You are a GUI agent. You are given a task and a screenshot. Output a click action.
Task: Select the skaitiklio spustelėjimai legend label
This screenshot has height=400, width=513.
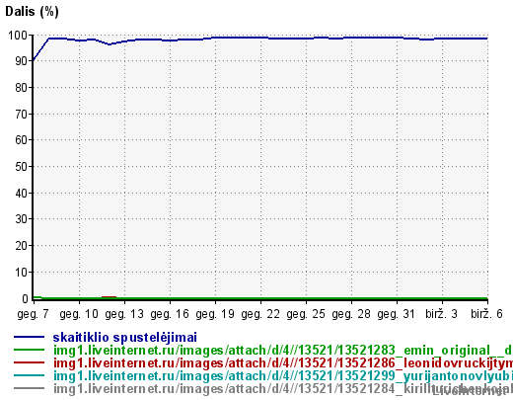(125, 338)
